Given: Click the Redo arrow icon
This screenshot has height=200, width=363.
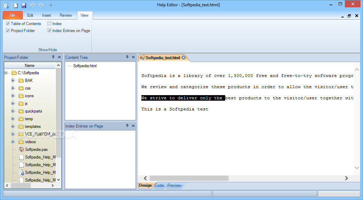Looking at the screenshot, I should [x=41, y=5].
